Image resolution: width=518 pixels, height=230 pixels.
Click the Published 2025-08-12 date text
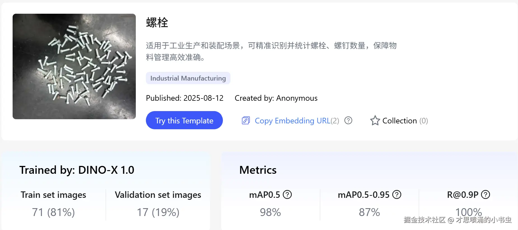[x=185, y=98]
